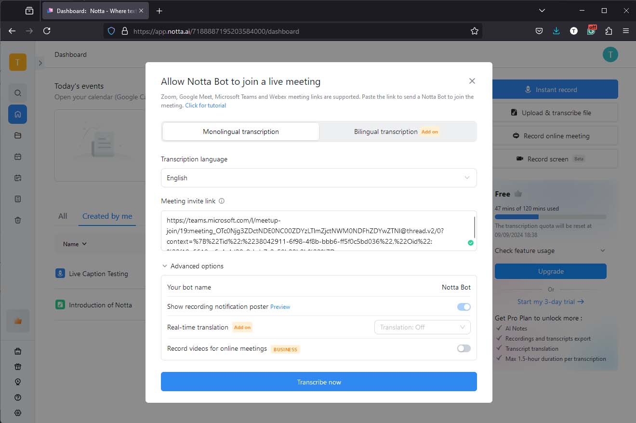
Task: Open the list all tabs dropdown
Action: tap(542, 11)
